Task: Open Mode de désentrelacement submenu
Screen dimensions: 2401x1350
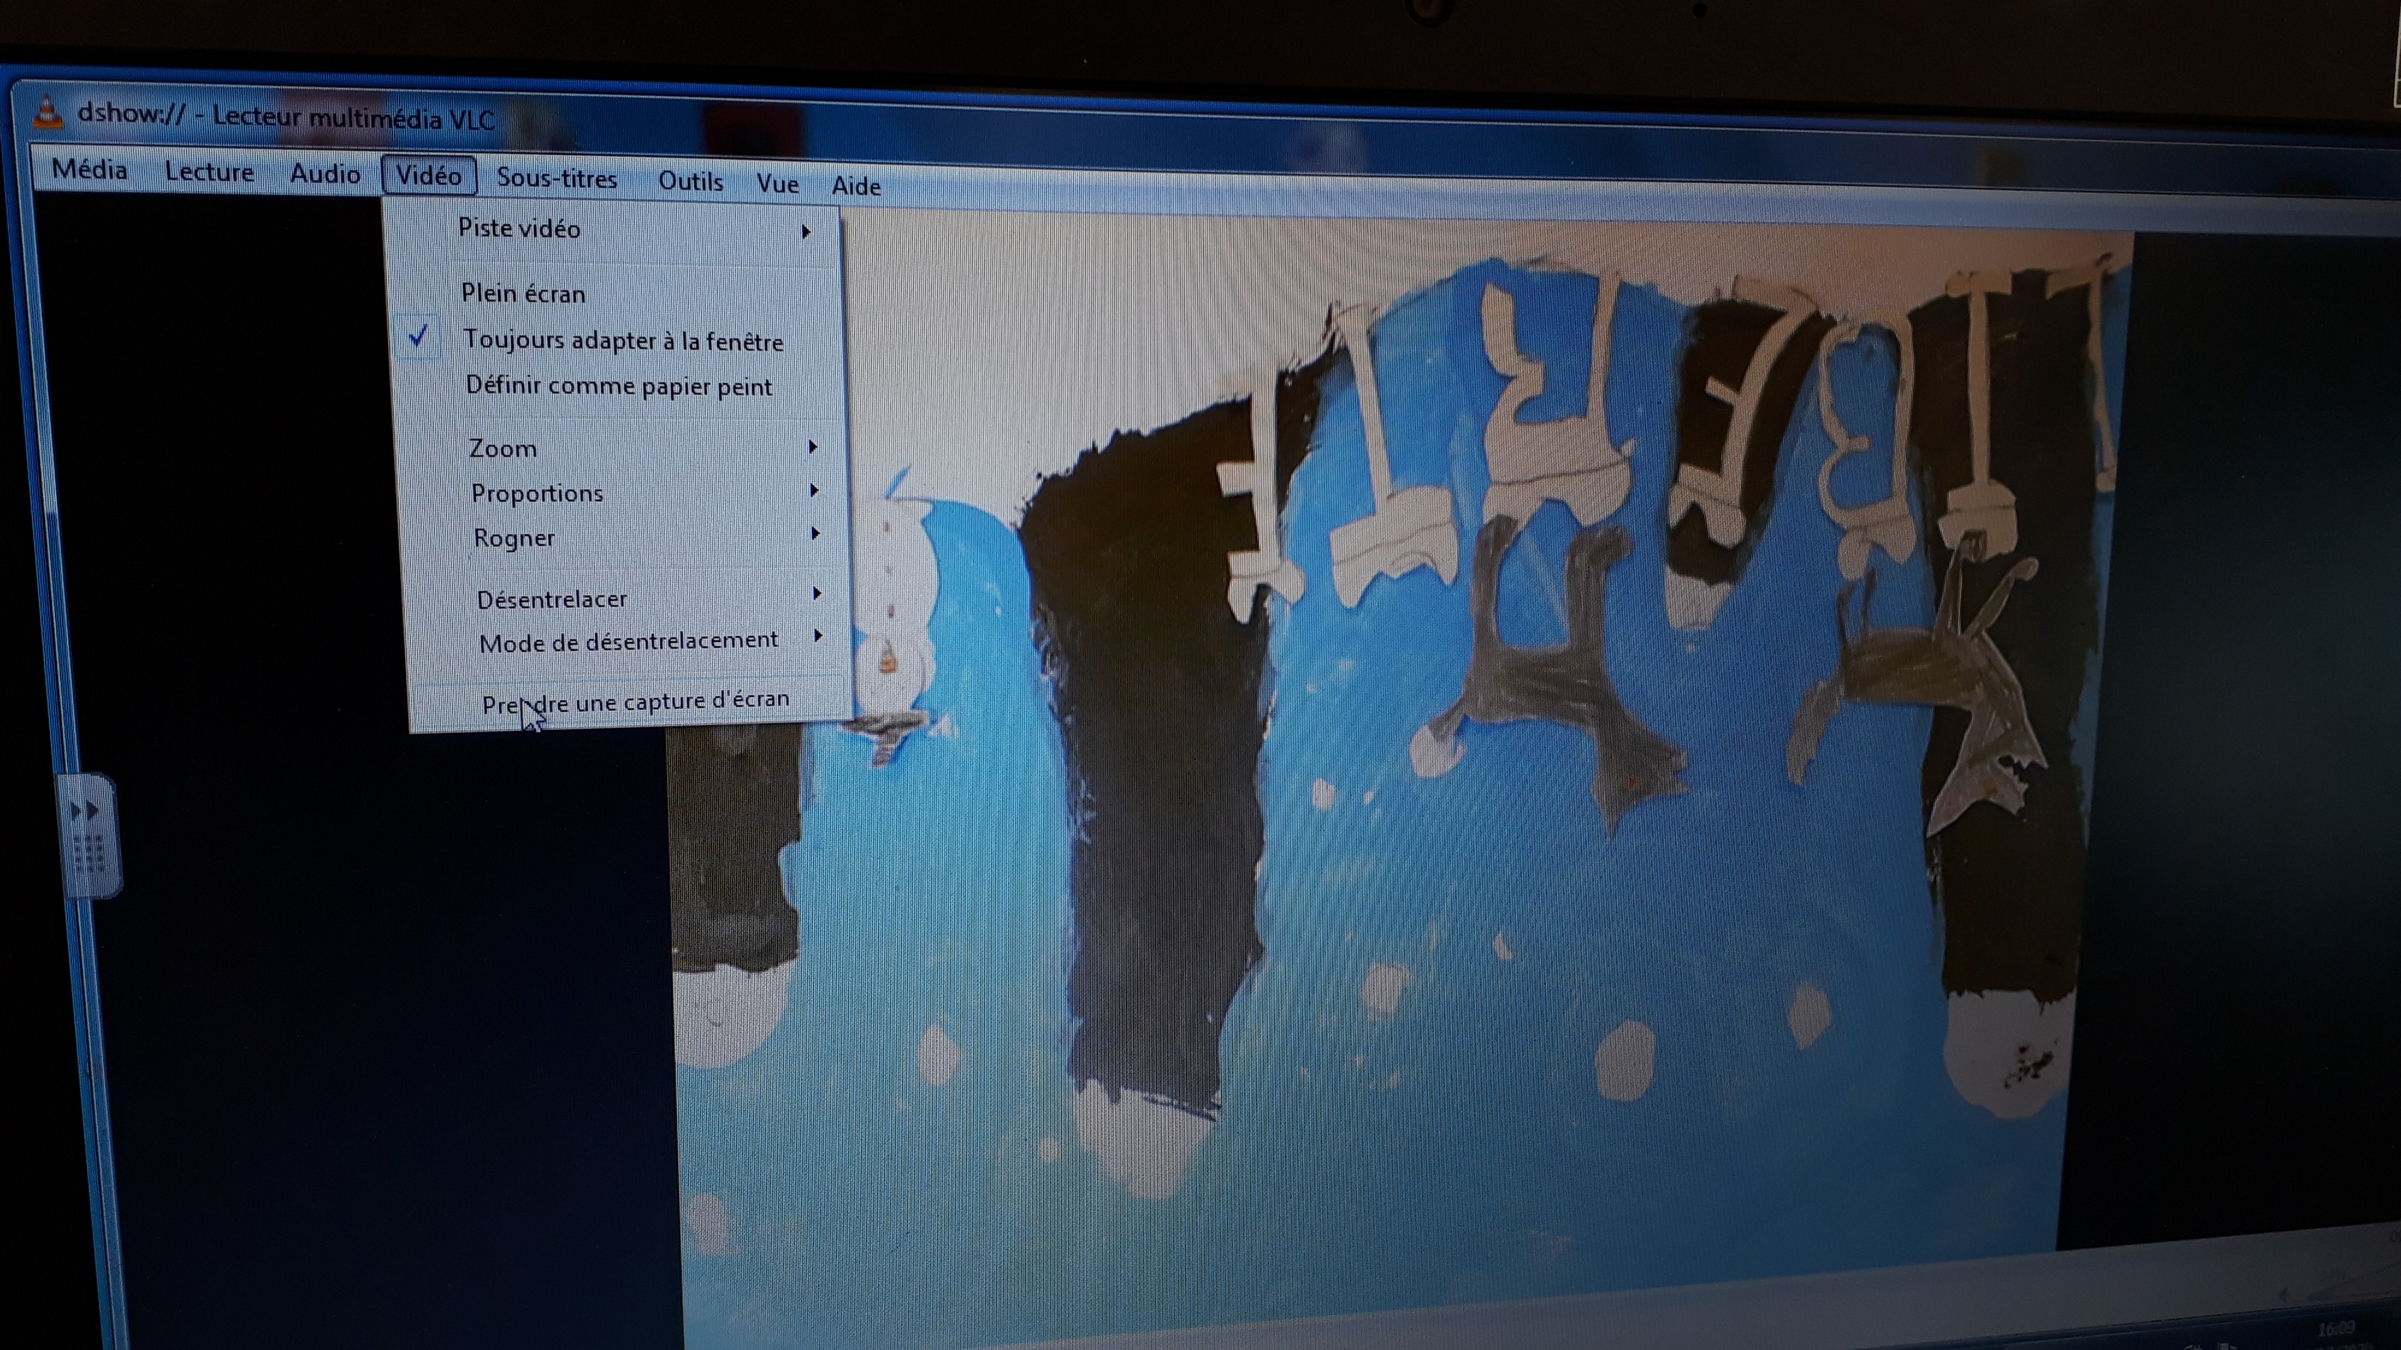Action: click(x=627, y=641)
